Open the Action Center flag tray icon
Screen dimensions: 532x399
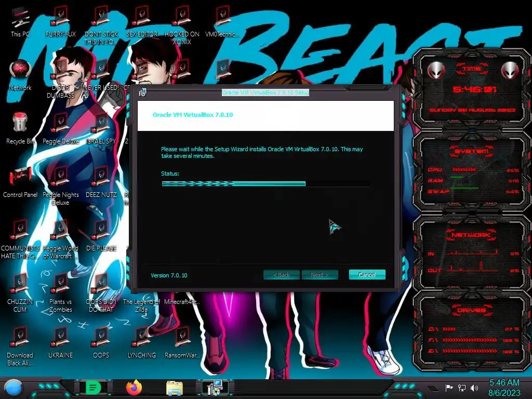449,388
